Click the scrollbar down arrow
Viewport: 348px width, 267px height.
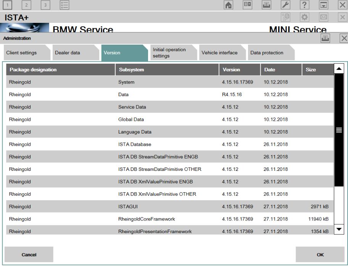pos(339,229)
